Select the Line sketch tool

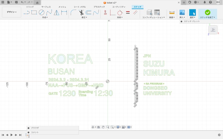tap(26, 12)
